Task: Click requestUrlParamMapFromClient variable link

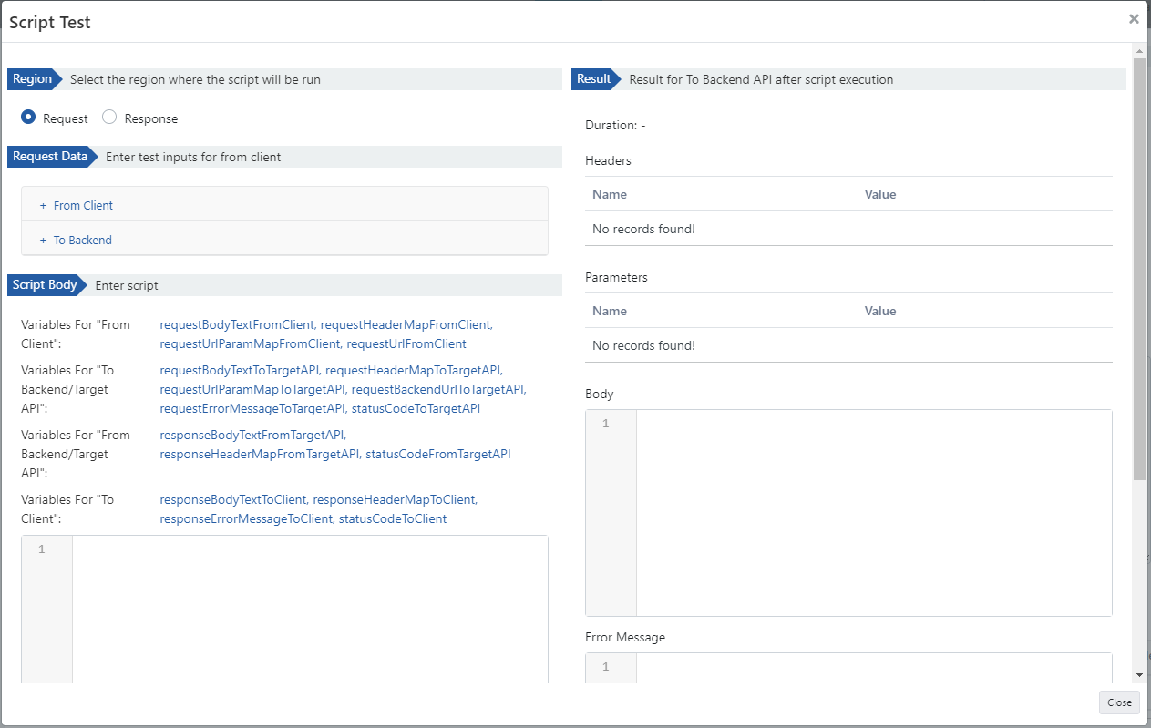Action: [x=250, y=343]
